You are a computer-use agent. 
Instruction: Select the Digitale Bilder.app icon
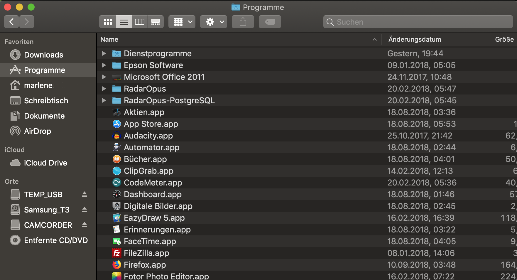[117, 206]
